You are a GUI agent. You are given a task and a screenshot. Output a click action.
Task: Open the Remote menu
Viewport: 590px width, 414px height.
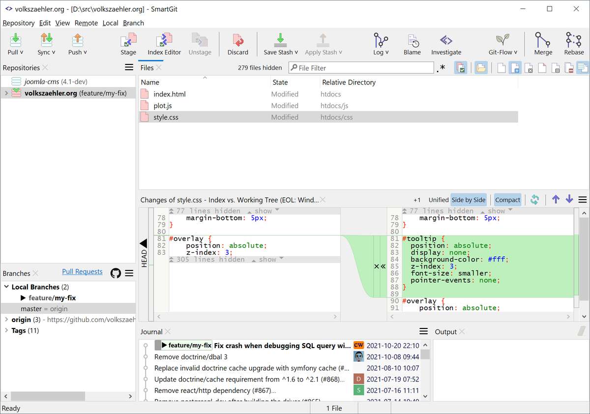pyautogui.click(x=86, y=23)
